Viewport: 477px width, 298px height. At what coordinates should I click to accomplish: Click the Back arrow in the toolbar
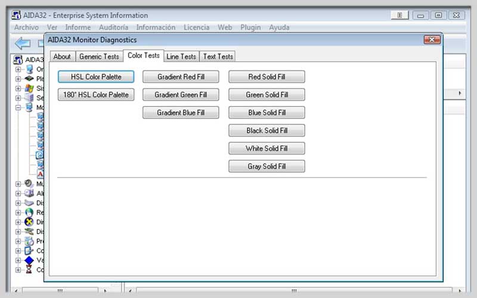point(23,44)
